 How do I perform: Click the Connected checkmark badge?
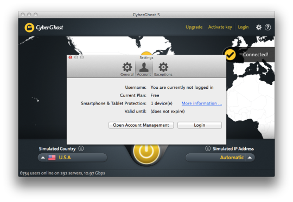230,55
